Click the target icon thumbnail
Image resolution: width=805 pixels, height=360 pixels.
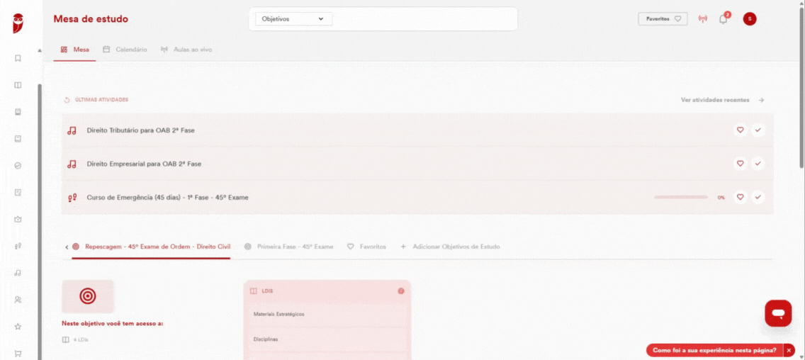(88, 296)
